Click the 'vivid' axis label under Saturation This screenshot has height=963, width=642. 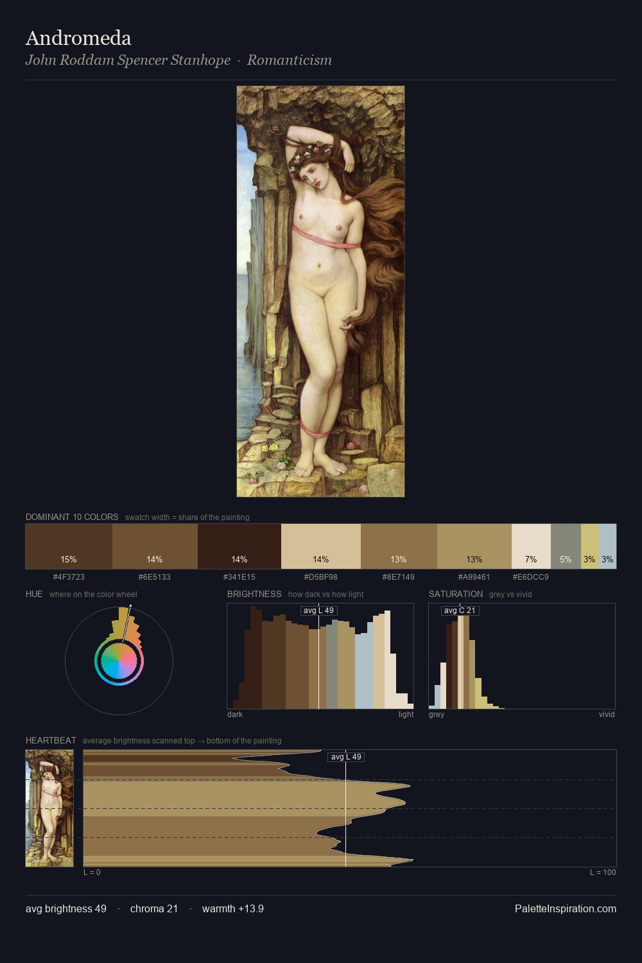[607, 715]
